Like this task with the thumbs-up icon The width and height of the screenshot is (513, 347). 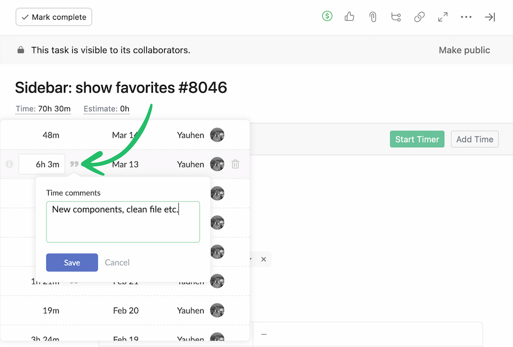(x=349, y=17)
